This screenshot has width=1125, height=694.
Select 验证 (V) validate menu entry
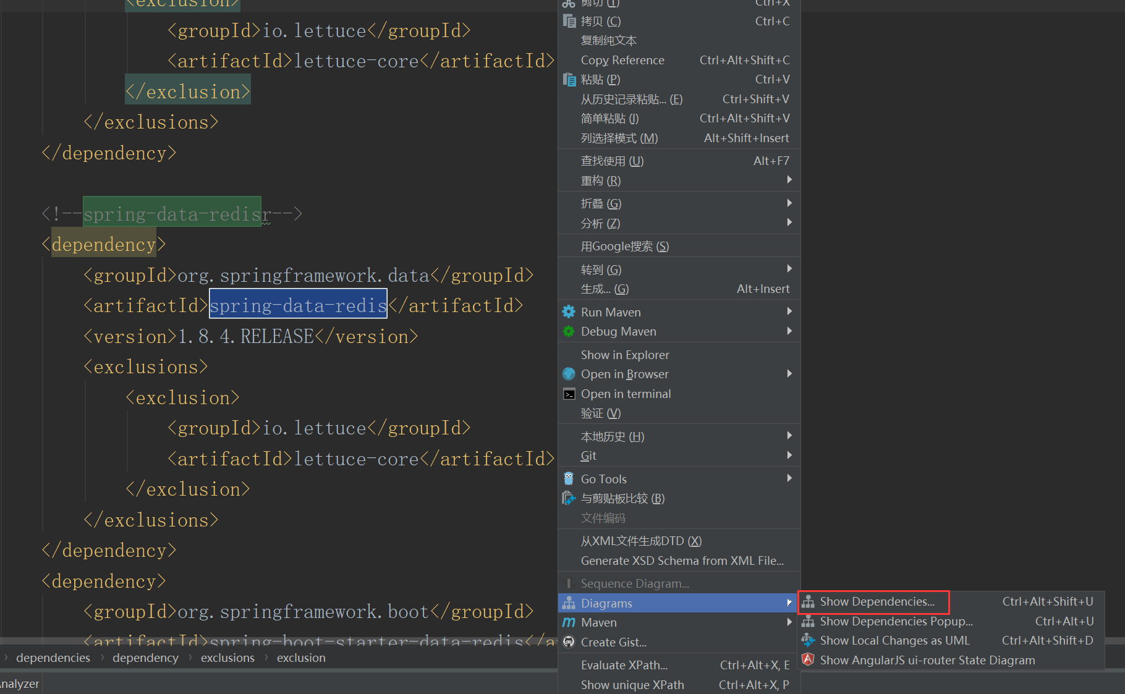pos(679,413)
